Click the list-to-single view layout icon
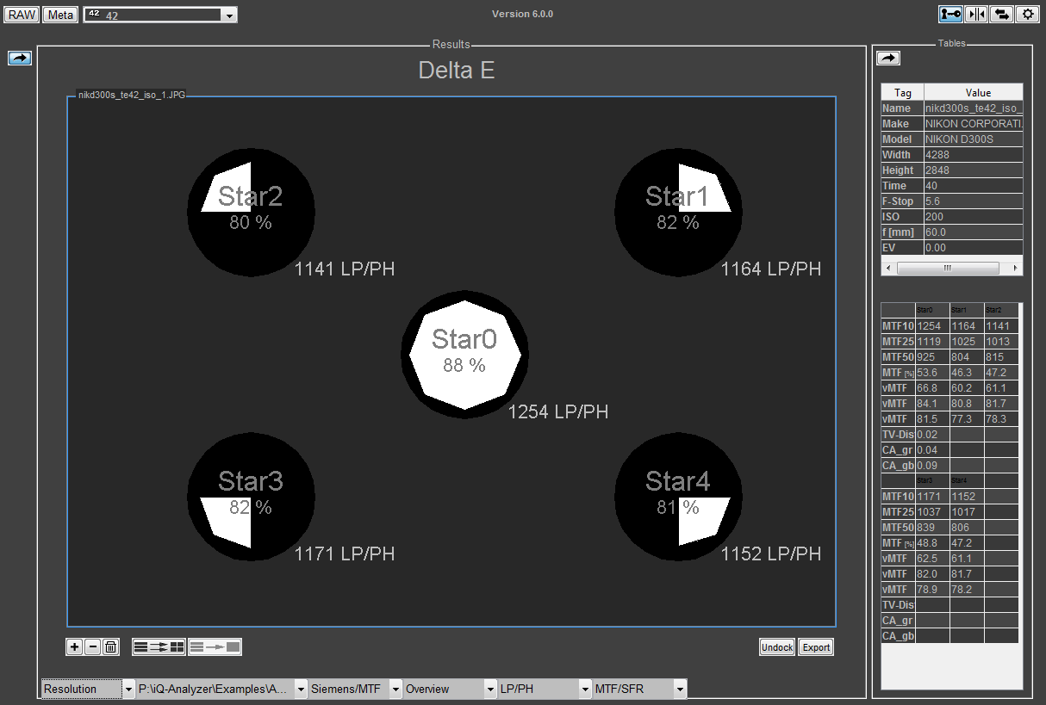The image size is (1046, 705). [215, 646]
